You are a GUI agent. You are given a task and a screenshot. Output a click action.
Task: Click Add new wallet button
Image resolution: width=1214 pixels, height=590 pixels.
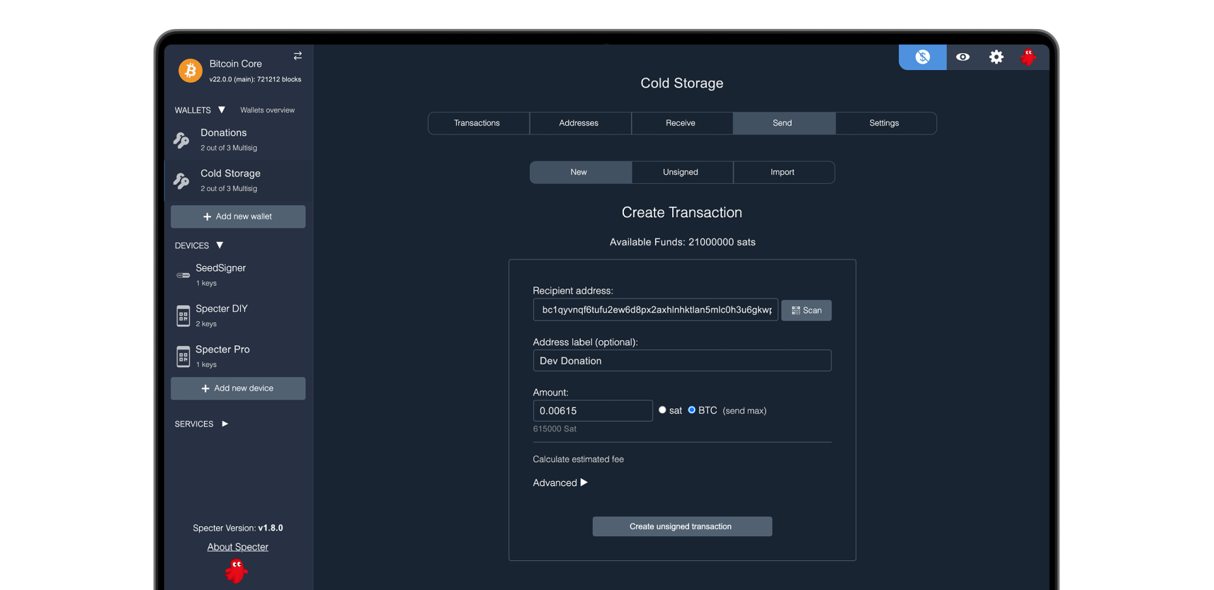238,216
